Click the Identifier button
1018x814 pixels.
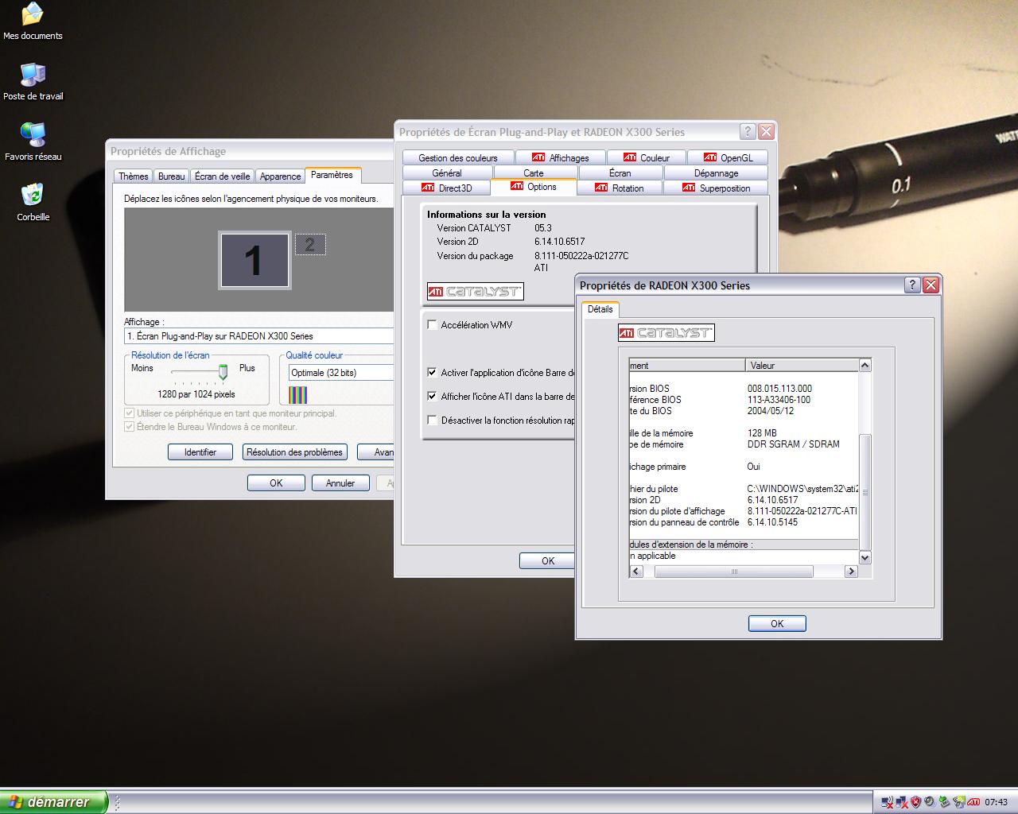[x=200, y=452]
